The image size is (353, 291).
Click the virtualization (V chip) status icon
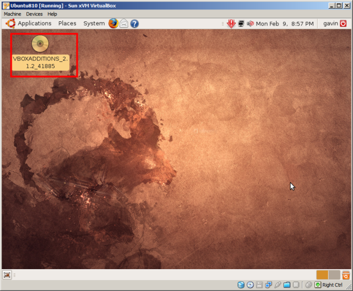pyautogui.click(x=296, y=285)
